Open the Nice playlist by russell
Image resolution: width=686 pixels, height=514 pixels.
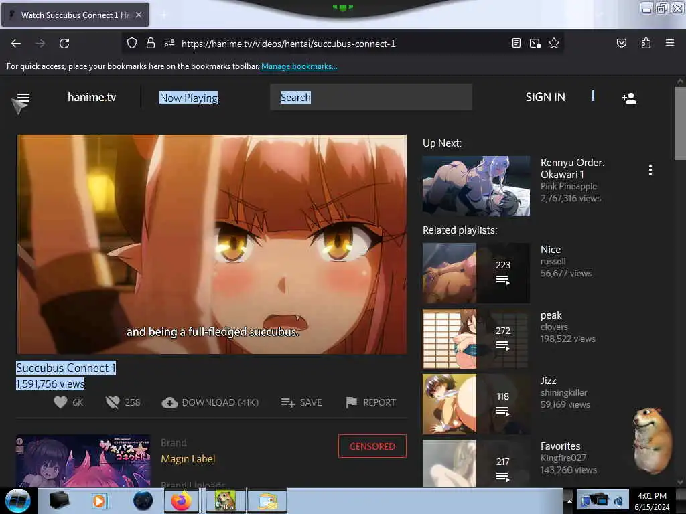tap(551, 250)
